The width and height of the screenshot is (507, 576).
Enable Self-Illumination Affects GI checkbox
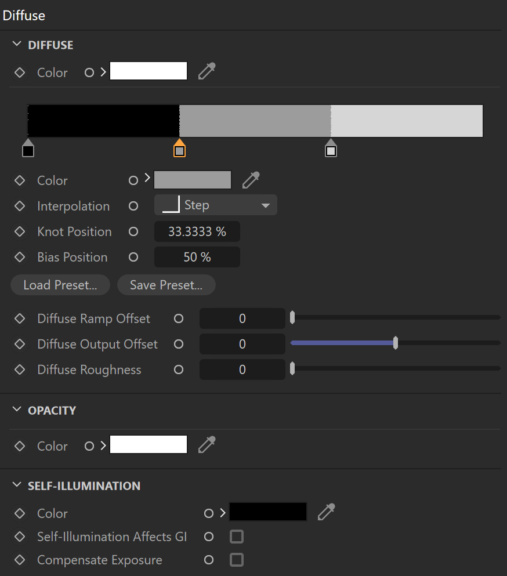coord(237,537)
